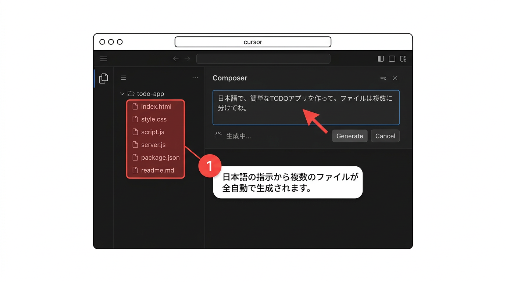The height and width of the screenshot is (282, 506).
Task: Dismiss the Composer panel with X
Action: (395, 78)
